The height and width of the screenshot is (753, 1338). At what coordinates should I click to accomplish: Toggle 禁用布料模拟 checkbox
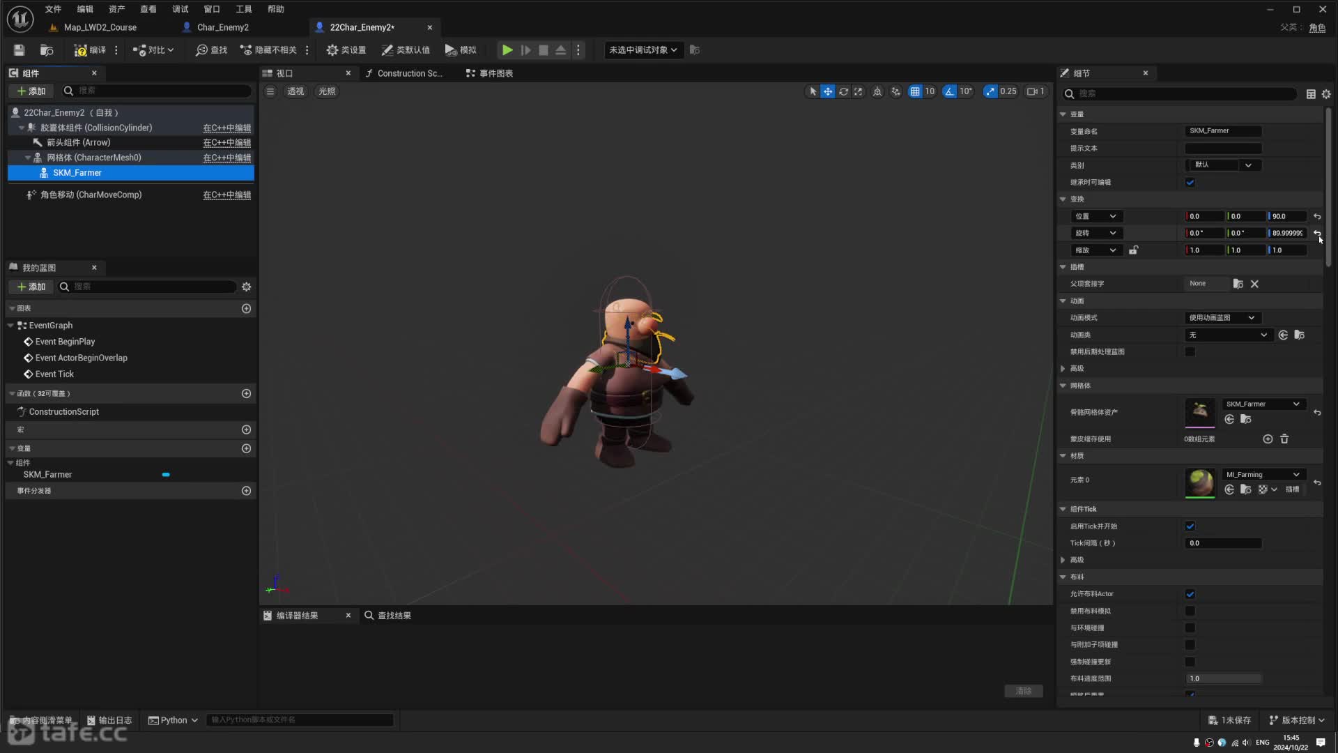[x=1190, y=611]
